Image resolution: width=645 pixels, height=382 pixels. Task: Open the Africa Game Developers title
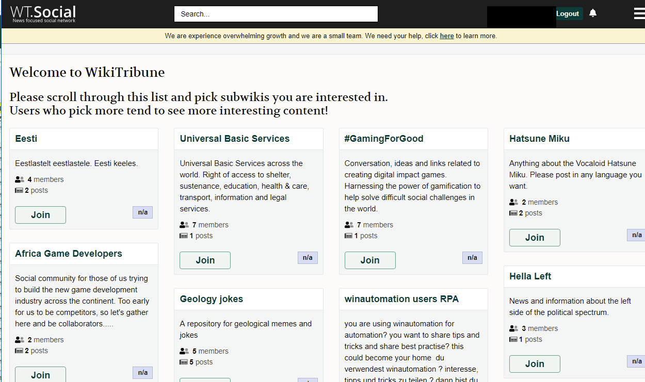coord(69,254)
